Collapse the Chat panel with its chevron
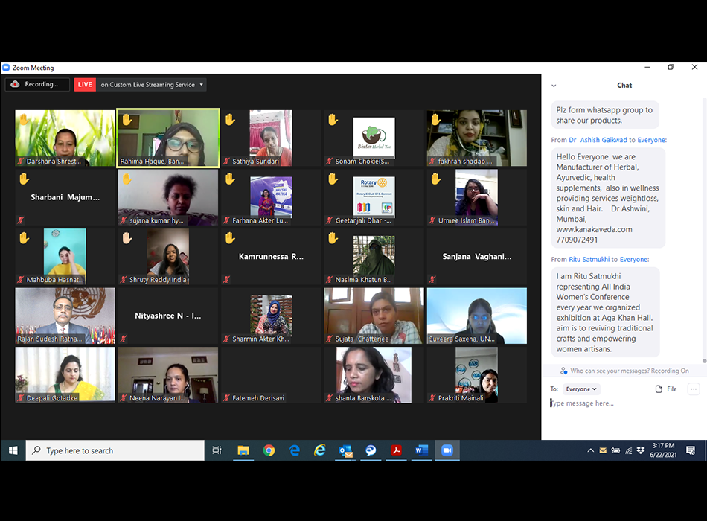Image resolution: width=707 pixels, height=521 pixels. pyautogui.click(x=554, y=86)
